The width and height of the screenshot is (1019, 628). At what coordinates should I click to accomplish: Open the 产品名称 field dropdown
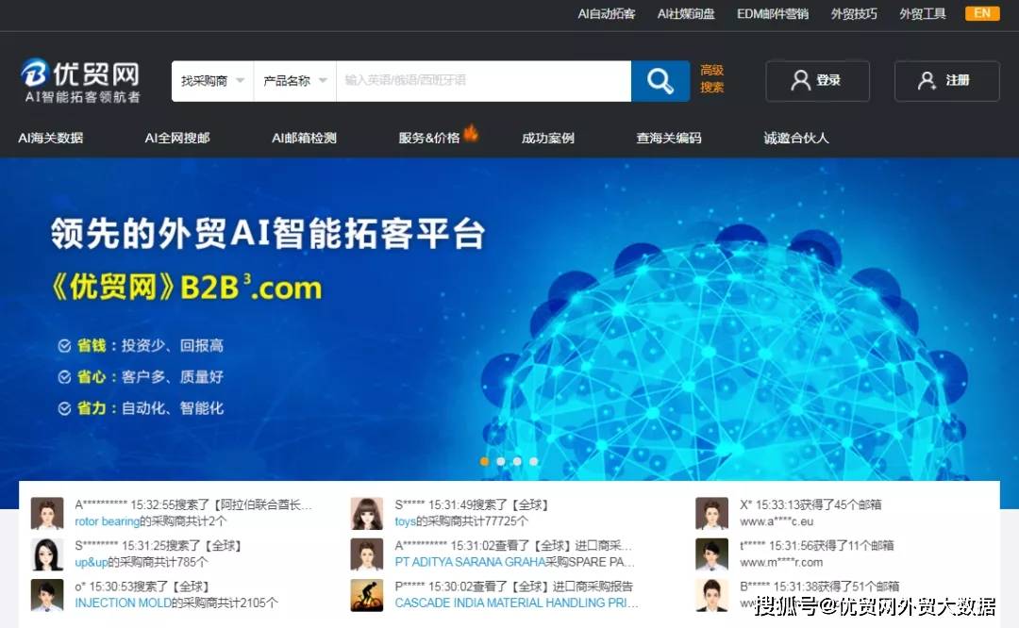(295, 81)
